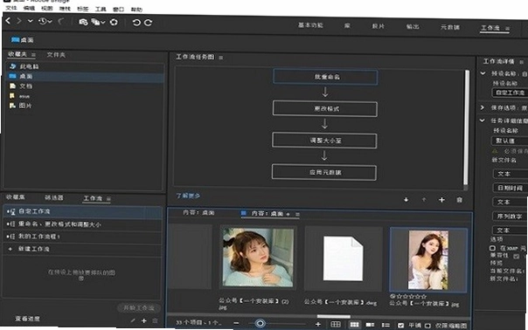Image resolution: width=528 pixels, height=330 pixels.
Task: Open the 筛选器 panel tab
Action: (54, 197)
